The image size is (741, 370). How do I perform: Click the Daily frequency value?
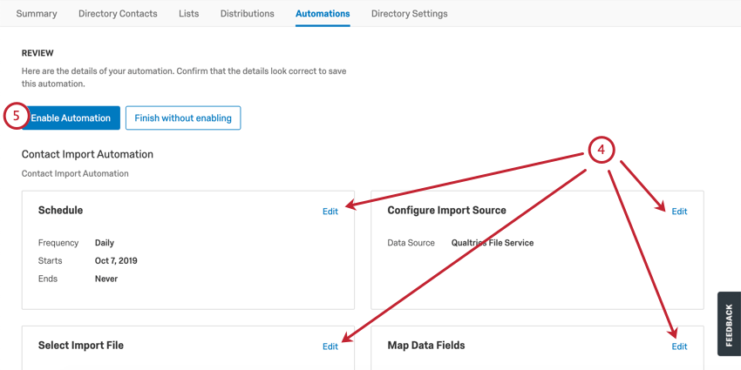tap(105, 243)
